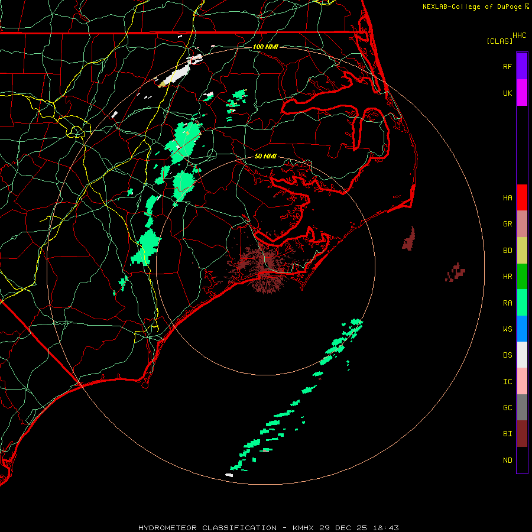Click the dark green HR legend swatch
The width and height of the screenshot is (532, 532).
pos(522,277)
